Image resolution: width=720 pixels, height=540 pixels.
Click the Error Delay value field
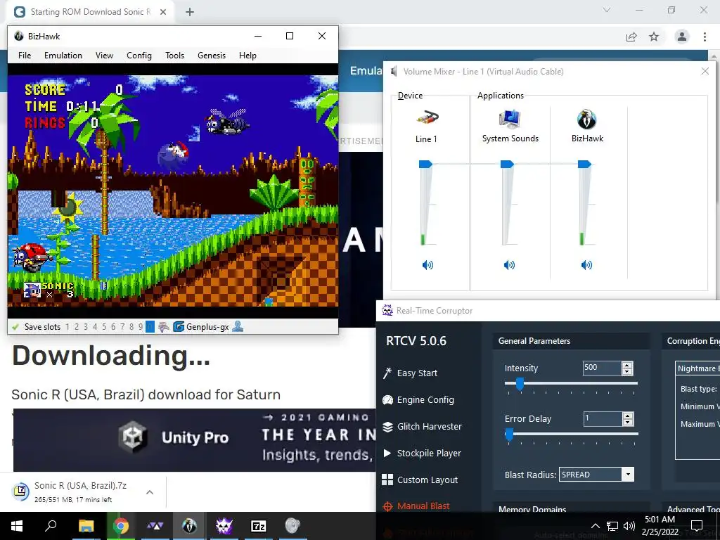pyautogui.click(x=602, y=418)
